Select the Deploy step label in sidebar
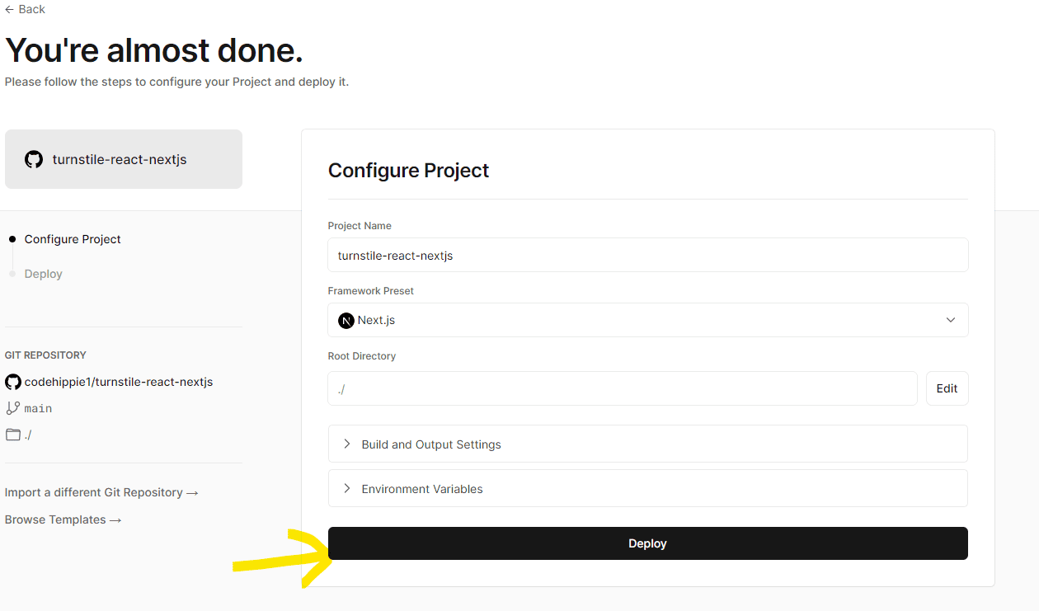The image size is (1039, 611). pos(44,274)
